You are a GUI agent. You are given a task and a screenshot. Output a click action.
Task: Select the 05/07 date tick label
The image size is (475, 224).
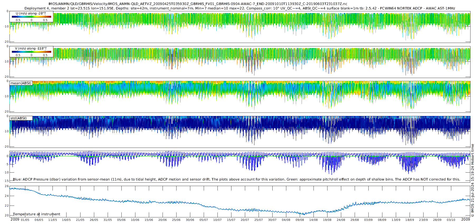203,220
